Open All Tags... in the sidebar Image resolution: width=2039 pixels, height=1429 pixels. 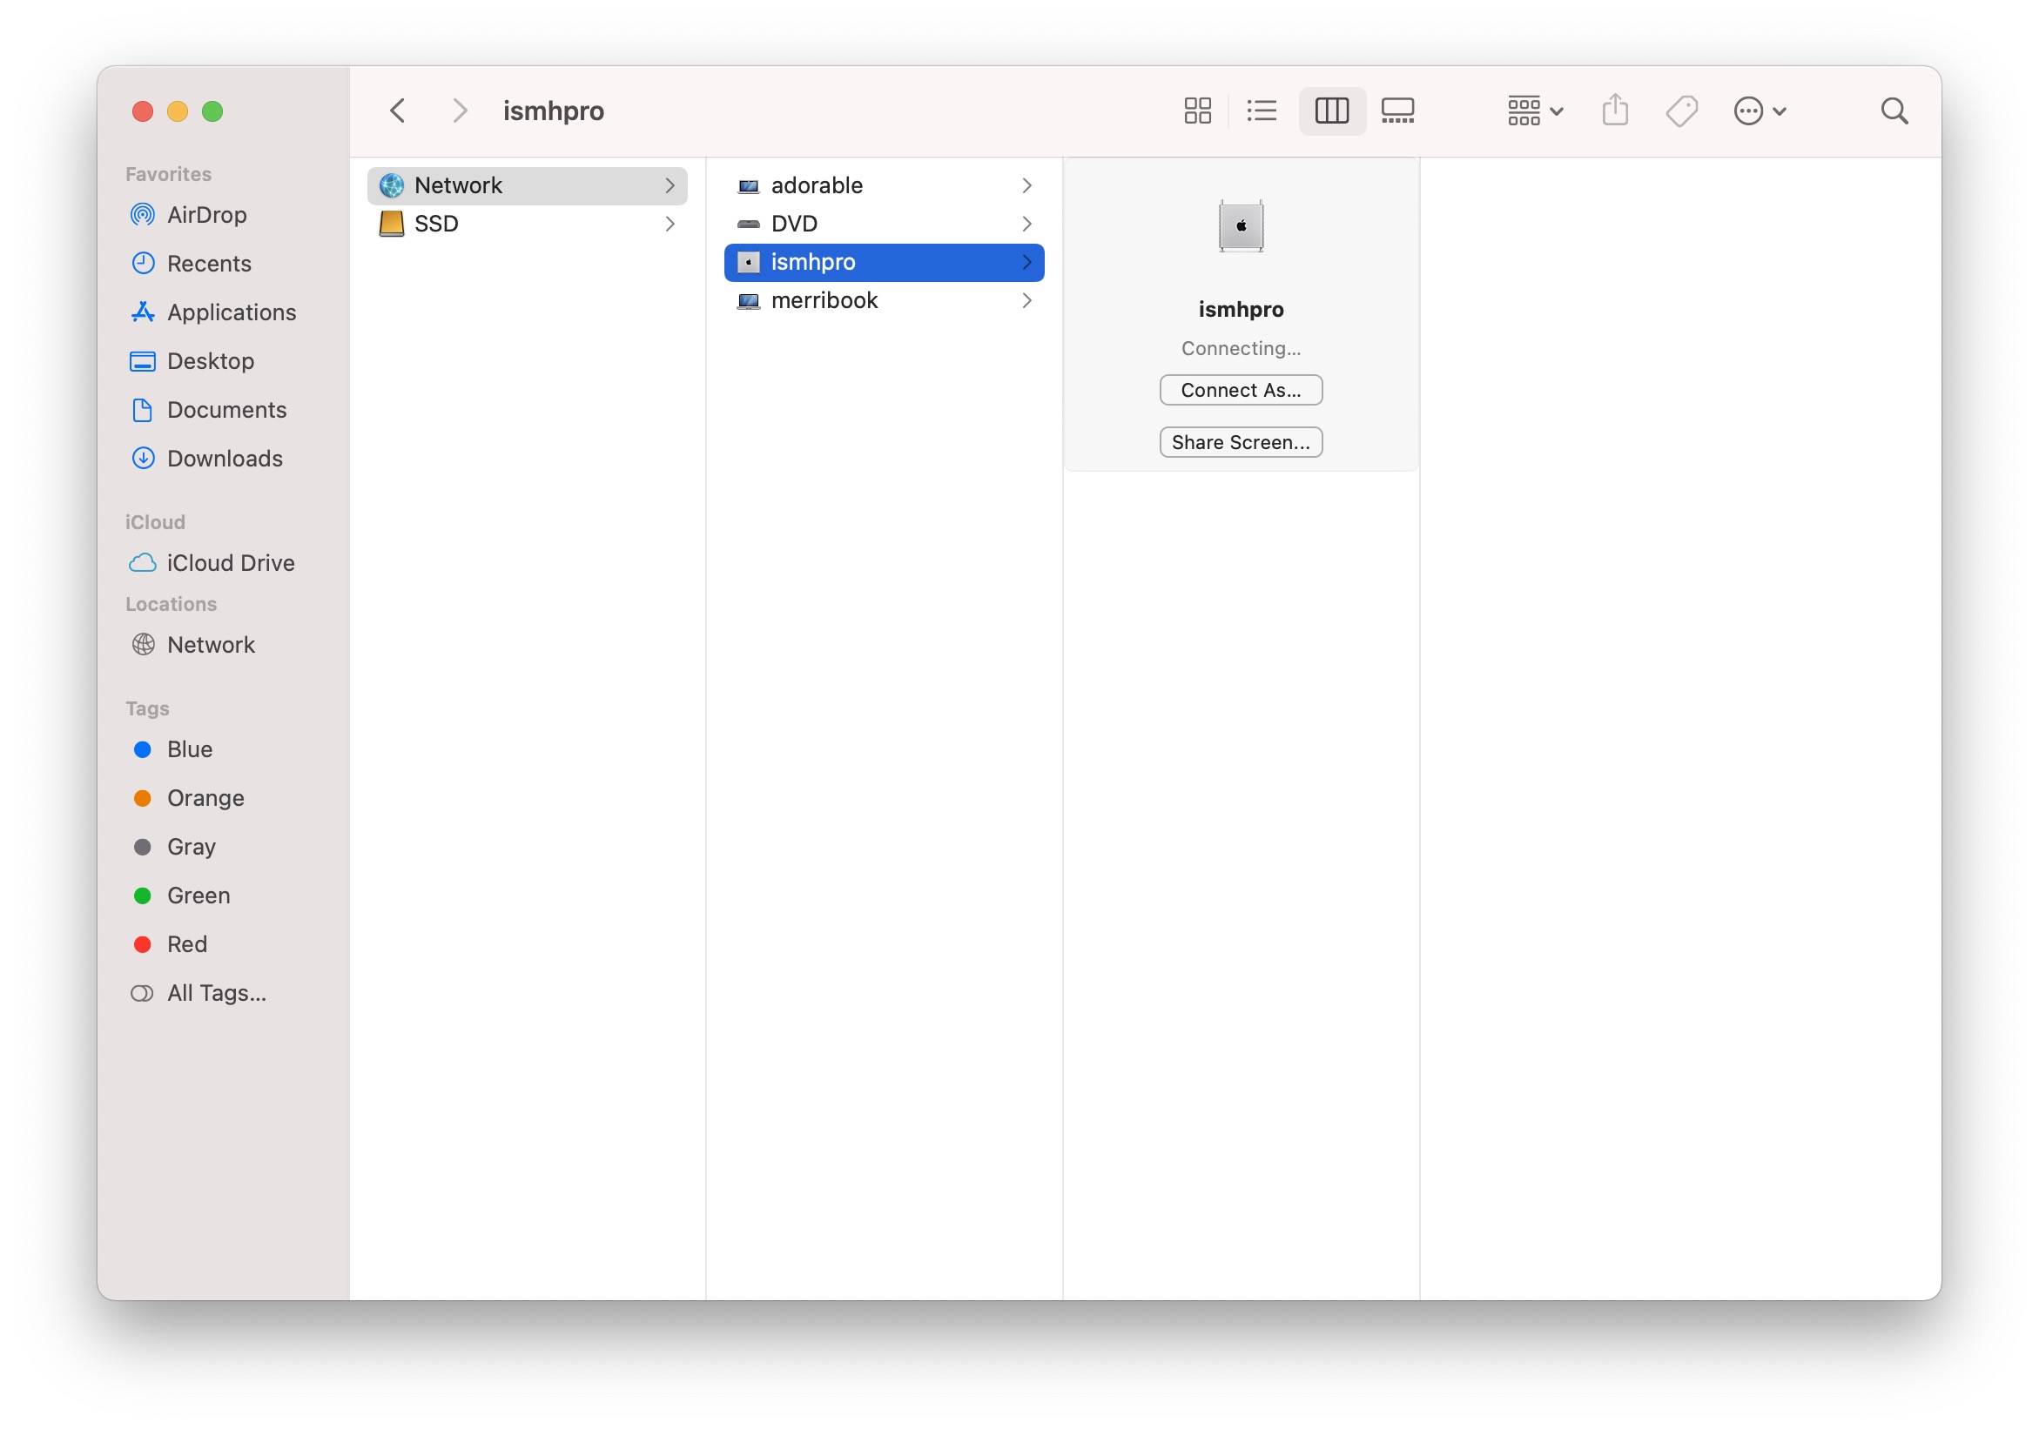coord(216,992)
